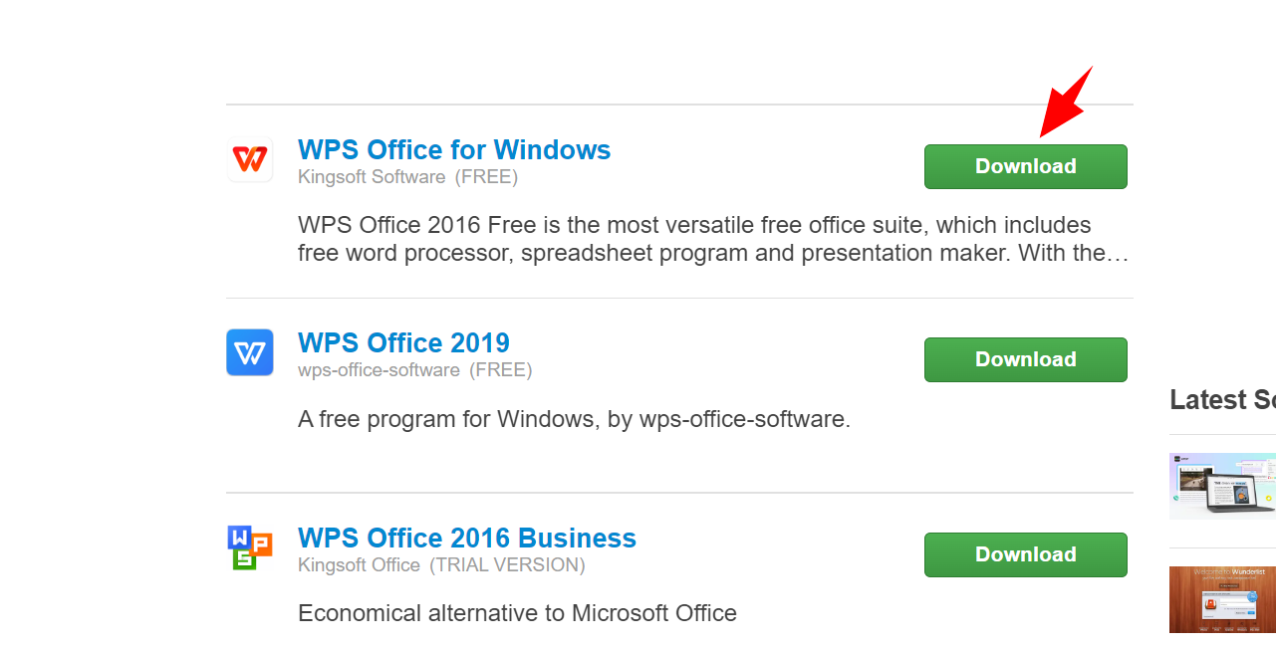The width and height of the screenshot is (1276, 650).
Task: Download WPS Office 2019
Action: click(x=1025, y=359)
